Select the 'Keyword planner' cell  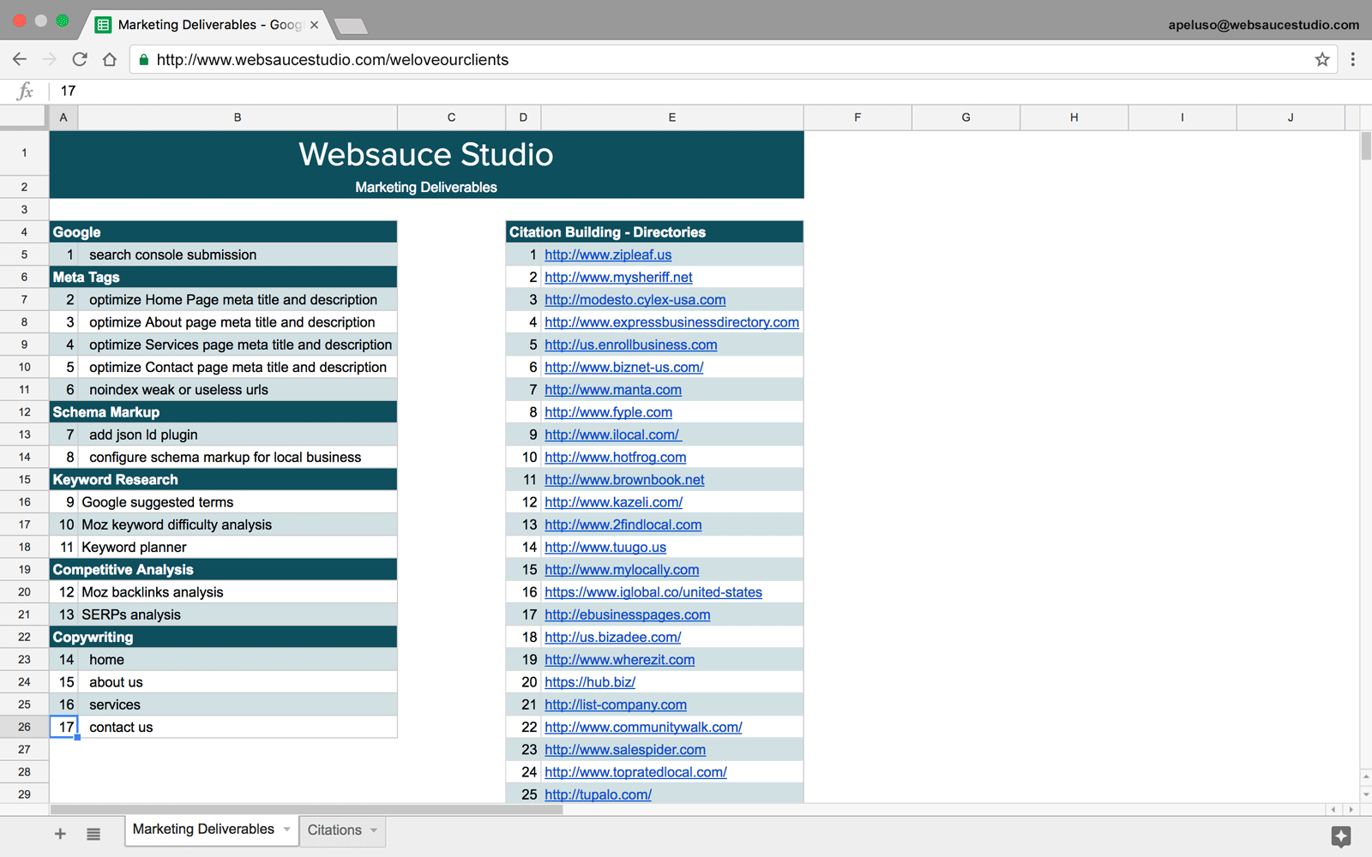(x=238, y=547)
